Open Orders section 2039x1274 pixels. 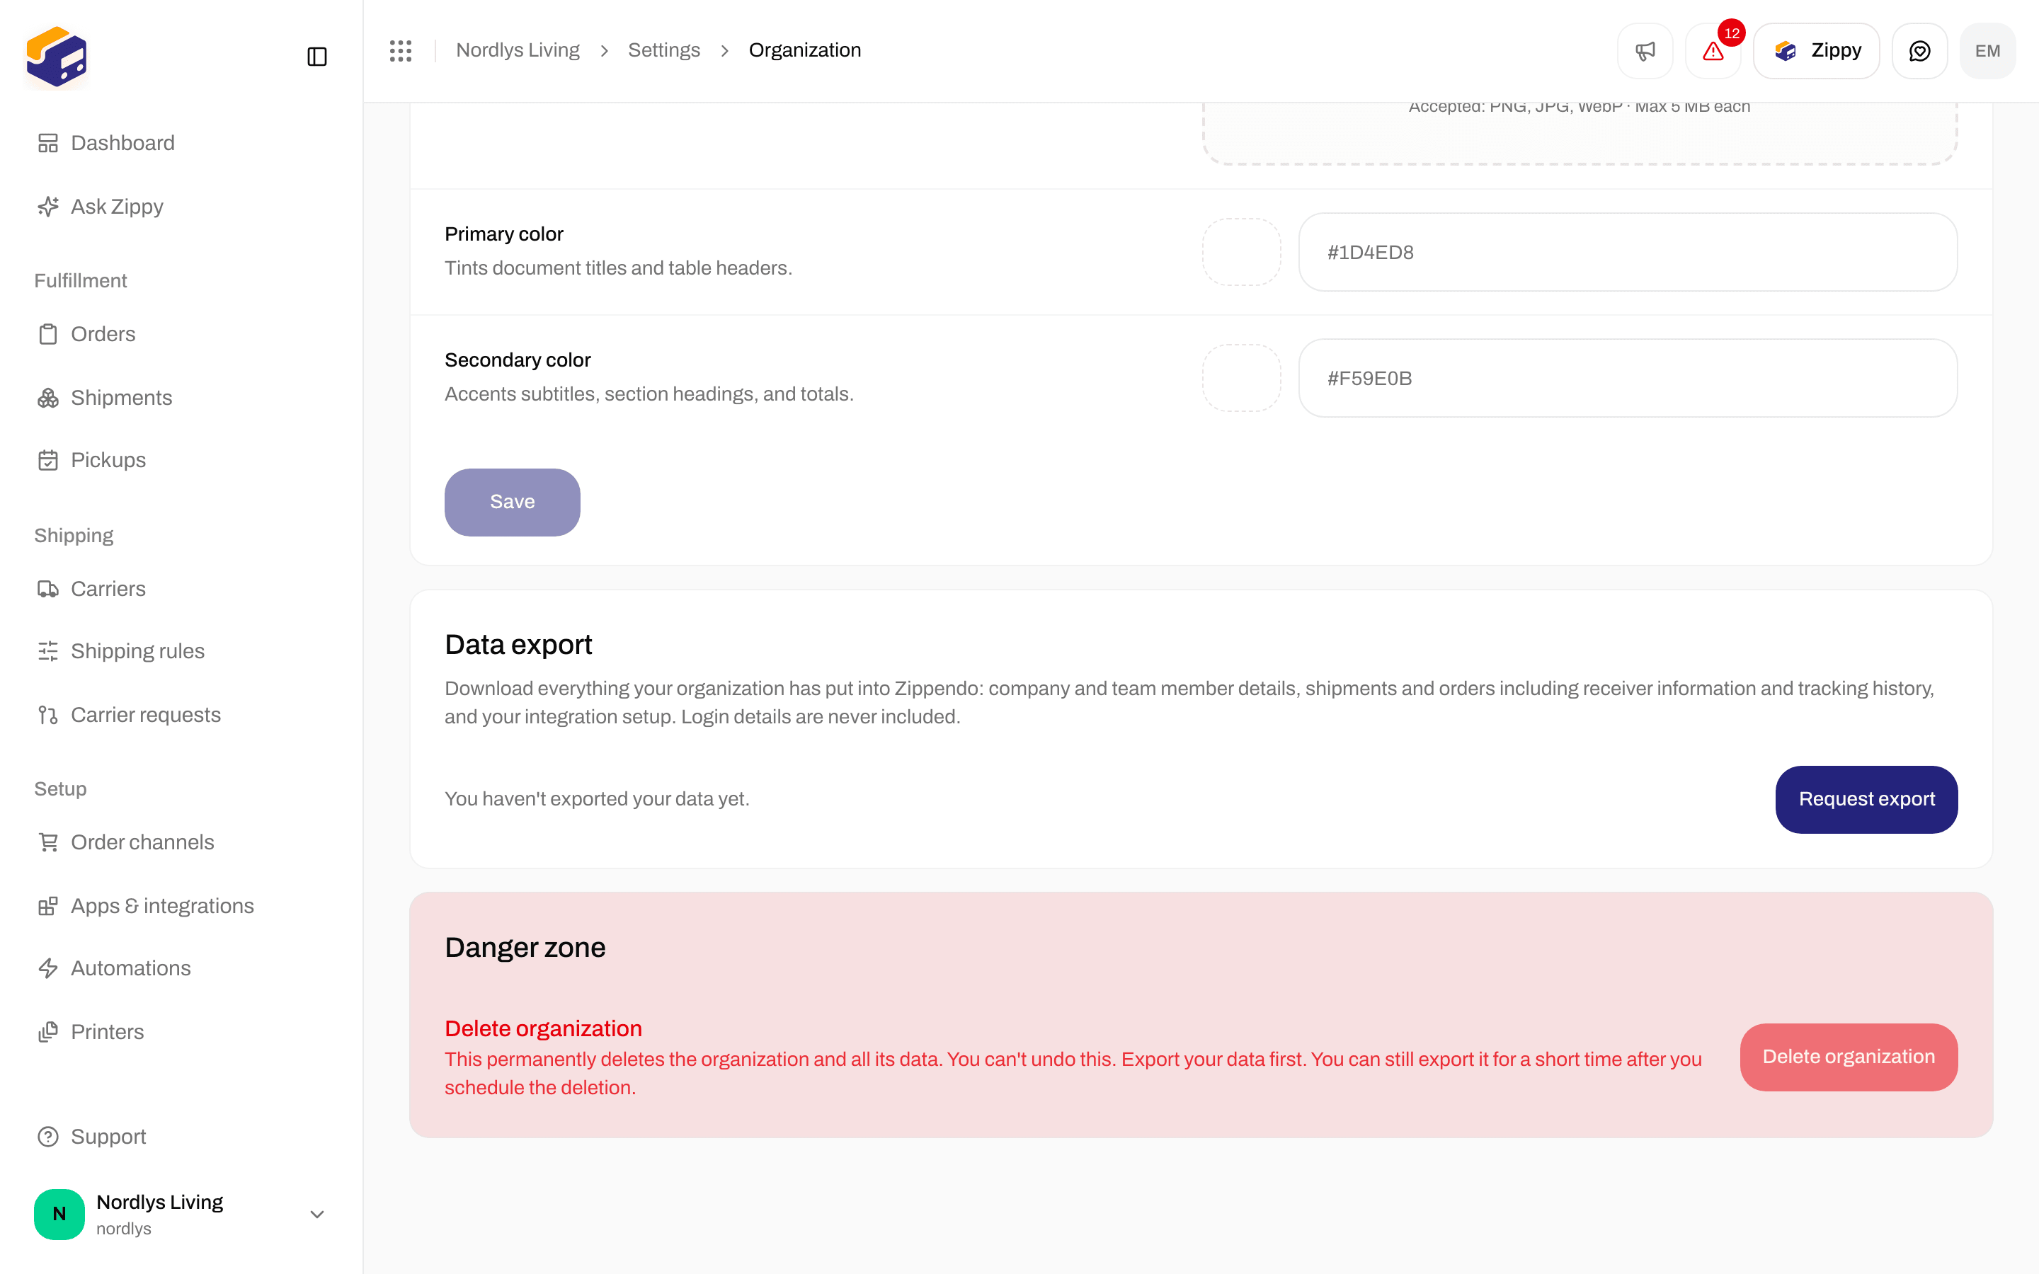[87, 333]
